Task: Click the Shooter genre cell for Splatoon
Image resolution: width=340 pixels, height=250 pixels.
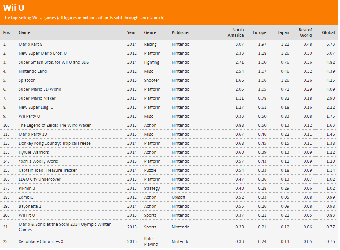Action: point(152,81)
